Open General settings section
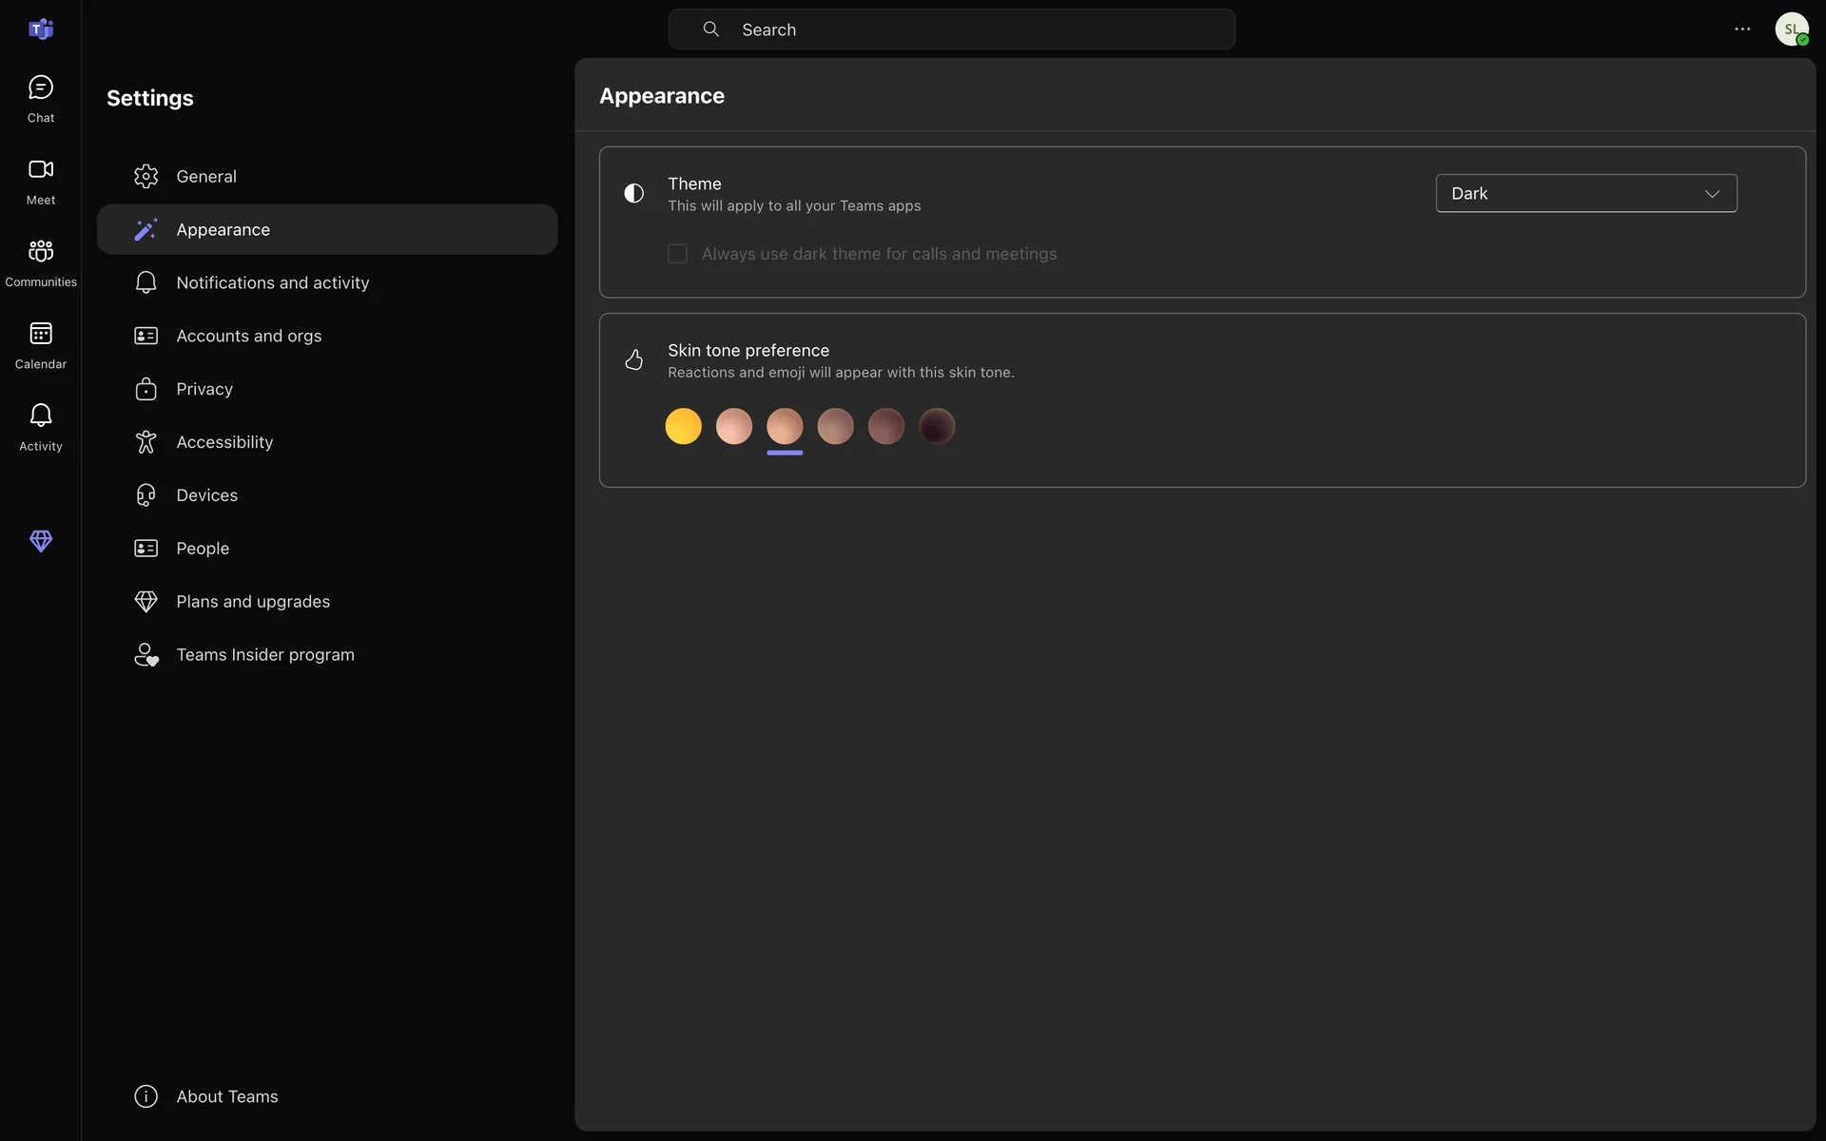1826x1141 pixels. pos(206,177)
